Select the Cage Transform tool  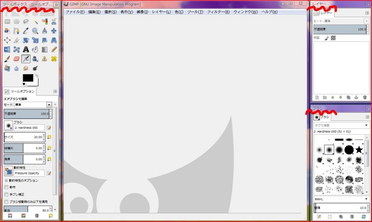click(x=16, y=50)
